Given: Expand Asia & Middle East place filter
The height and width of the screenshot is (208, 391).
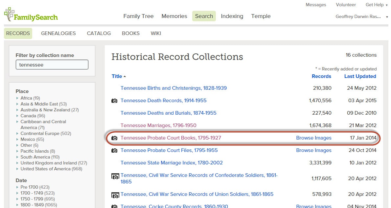Looking at the screenshot, I should click(x=17, y=104).
